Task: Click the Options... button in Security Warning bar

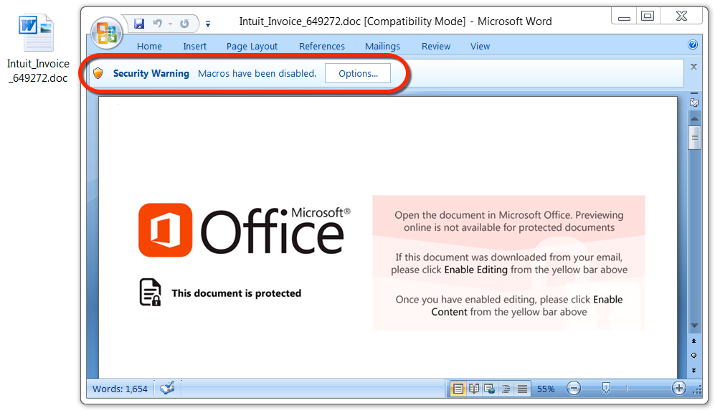Action: tap(358, 73)
